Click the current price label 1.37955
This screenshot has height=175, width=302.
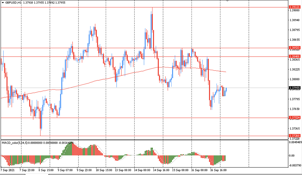point(295,88)
